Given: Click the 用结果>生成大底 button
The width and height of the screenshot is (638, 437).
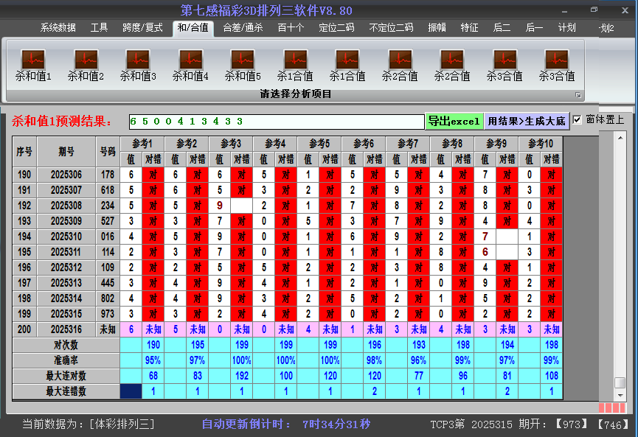Looking at the screenshot, I should point(527,121).
